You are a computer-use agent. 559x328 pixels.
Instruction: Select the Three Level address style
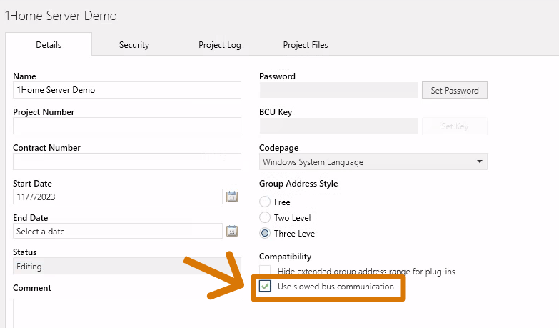tap(266, 234)
